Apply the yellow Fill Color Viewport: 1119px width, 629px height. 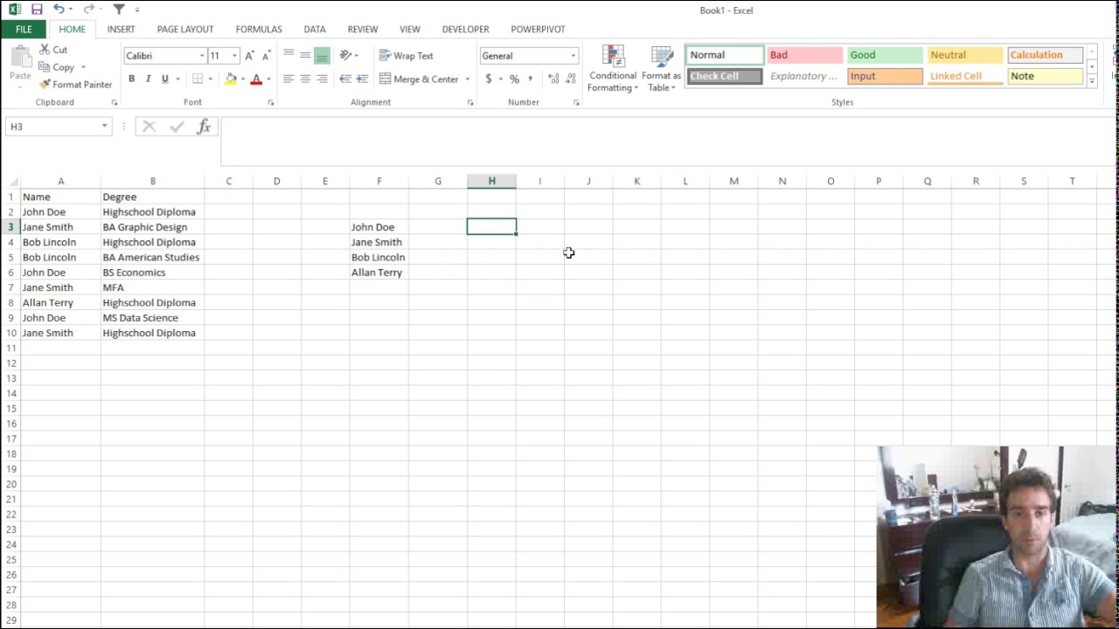[x=230, y=79]
